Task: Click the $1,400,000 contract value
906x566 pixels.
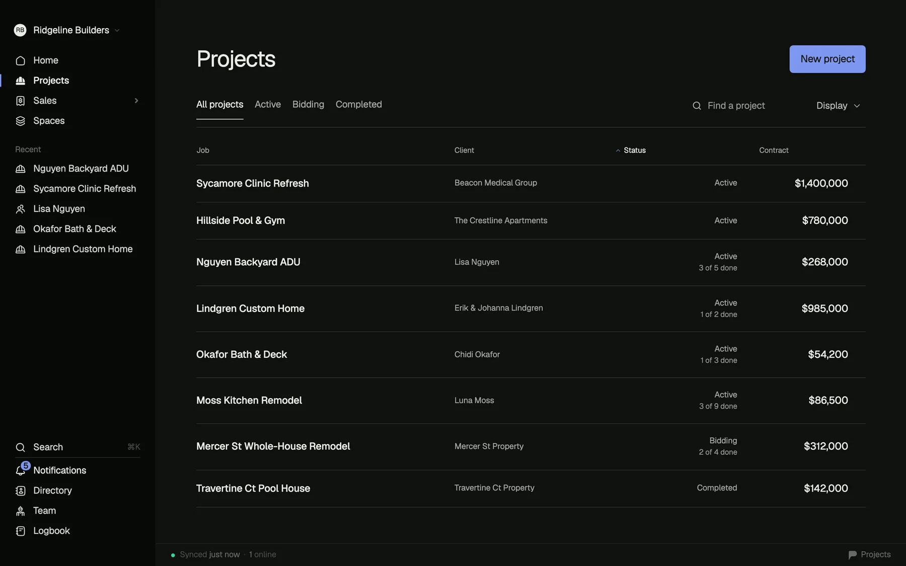Action: (821, 184)
